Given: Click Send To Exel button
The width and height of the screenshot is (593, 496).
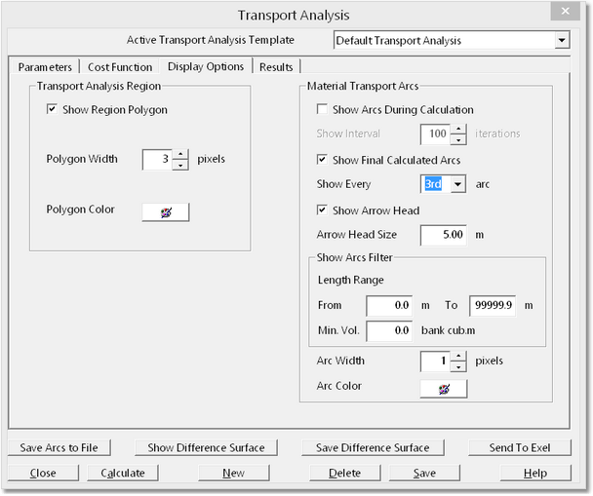Looking at the screenshot, I should coord(520,447).
